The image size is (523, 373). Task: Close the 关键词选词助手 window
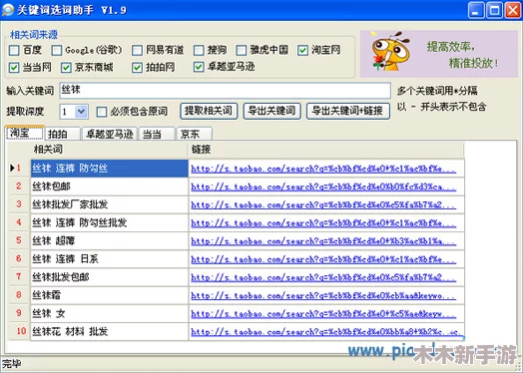tap(512, 10)
